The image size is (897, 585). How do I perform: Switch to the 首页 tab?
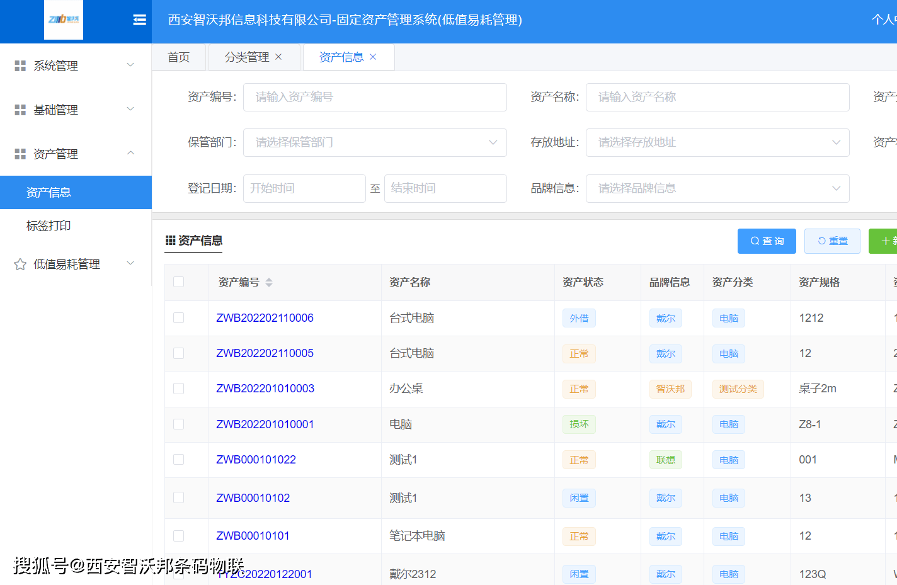179,57
